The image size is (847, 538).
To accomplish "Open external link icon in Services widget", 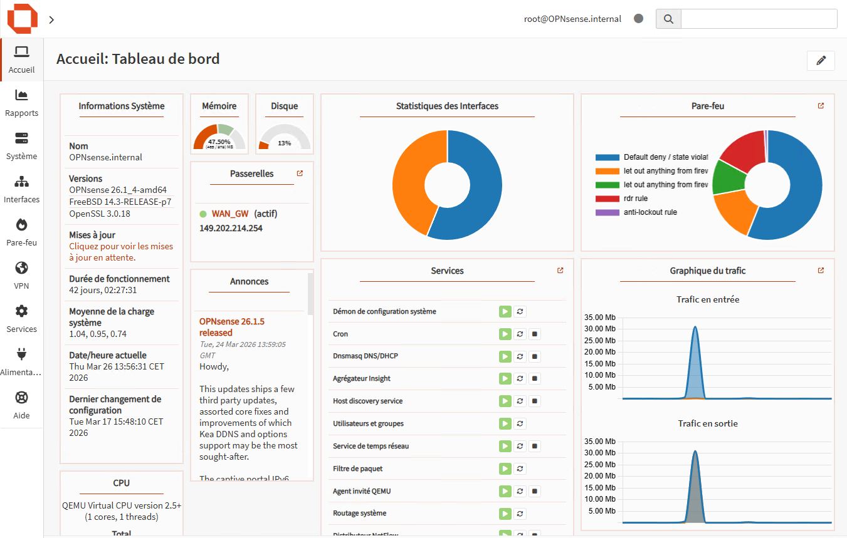I will (x=560, y=271).
